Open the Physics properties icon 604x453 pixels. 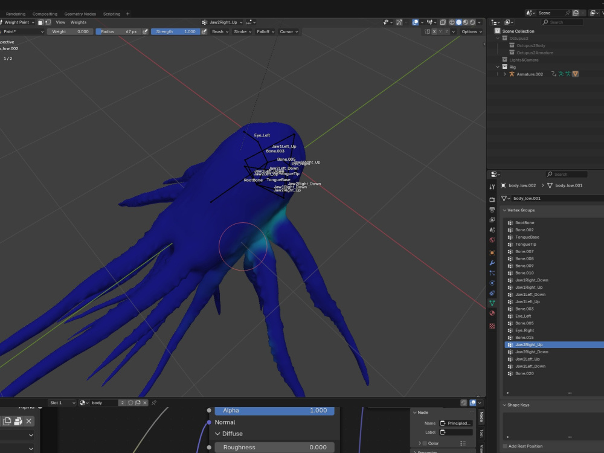tap(492, 283)
